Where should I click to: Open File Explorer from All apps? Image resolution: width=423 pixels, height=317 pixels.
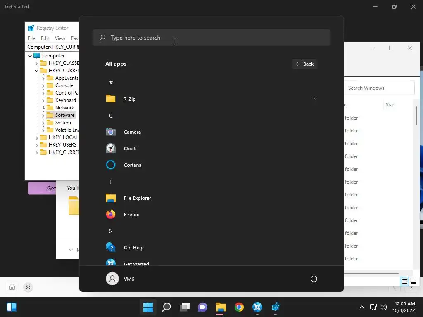(211, 198)
